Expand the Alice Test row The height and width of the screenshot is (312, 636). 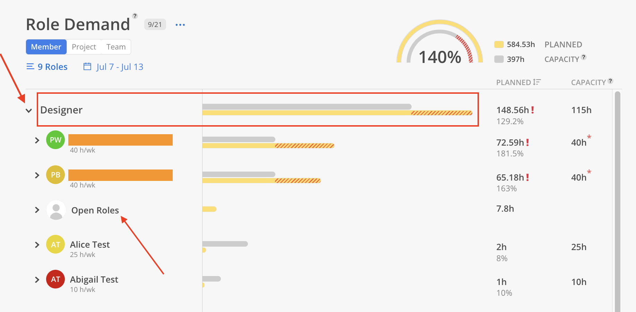coord(37,245)
